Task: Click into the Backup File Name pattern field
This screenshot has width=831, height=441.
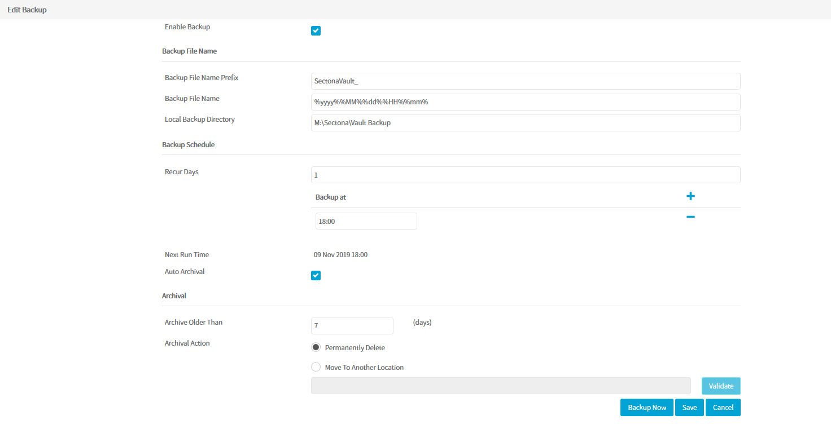Action: coord(525,102)
